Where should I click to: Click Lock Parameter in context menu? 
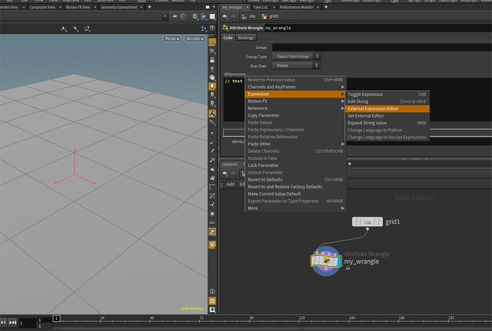(263, 165)
